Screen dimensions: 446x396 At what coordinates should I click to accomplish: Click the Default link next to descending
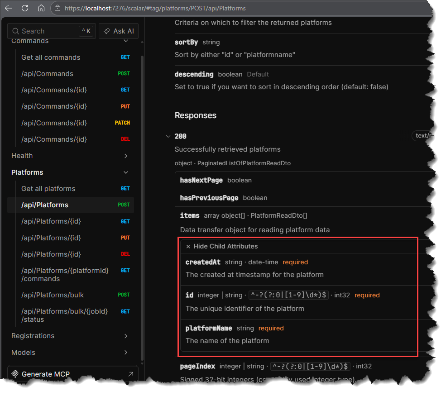258,74
